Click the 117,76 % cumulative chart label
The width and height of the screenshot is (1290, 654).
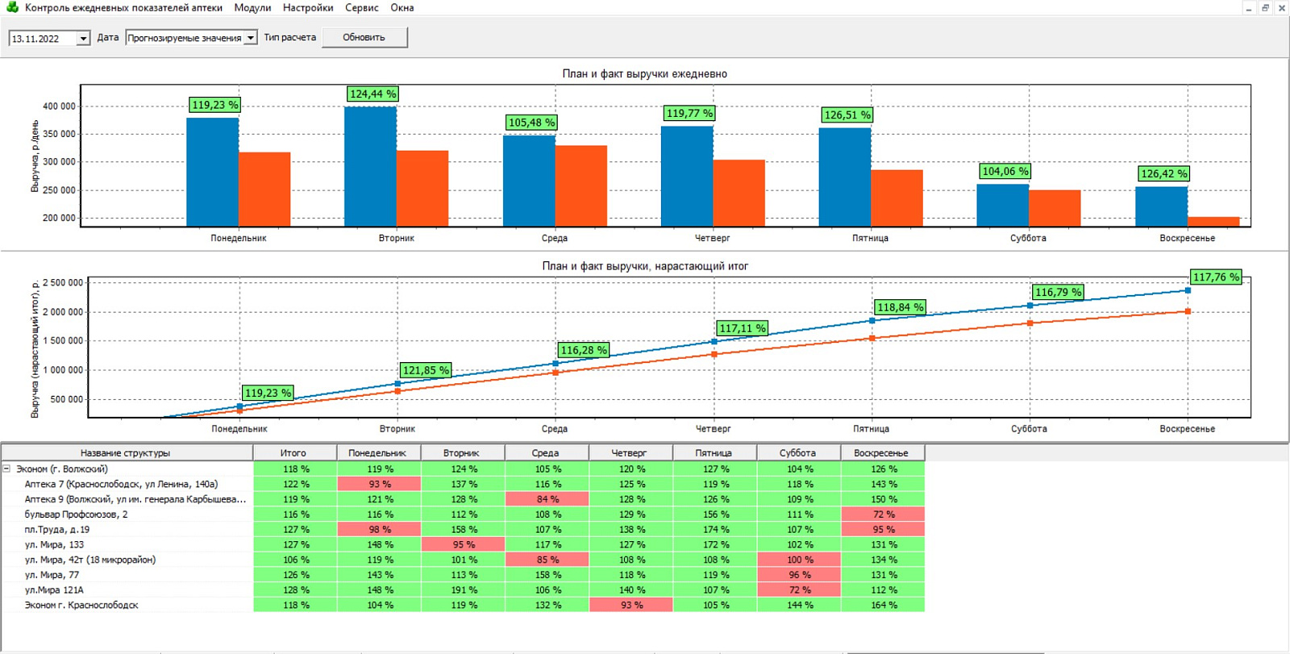(x=1216, y=277)
